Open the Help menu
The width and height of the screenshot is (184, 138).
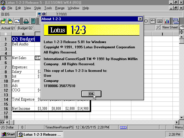click(x=86, y=8)
